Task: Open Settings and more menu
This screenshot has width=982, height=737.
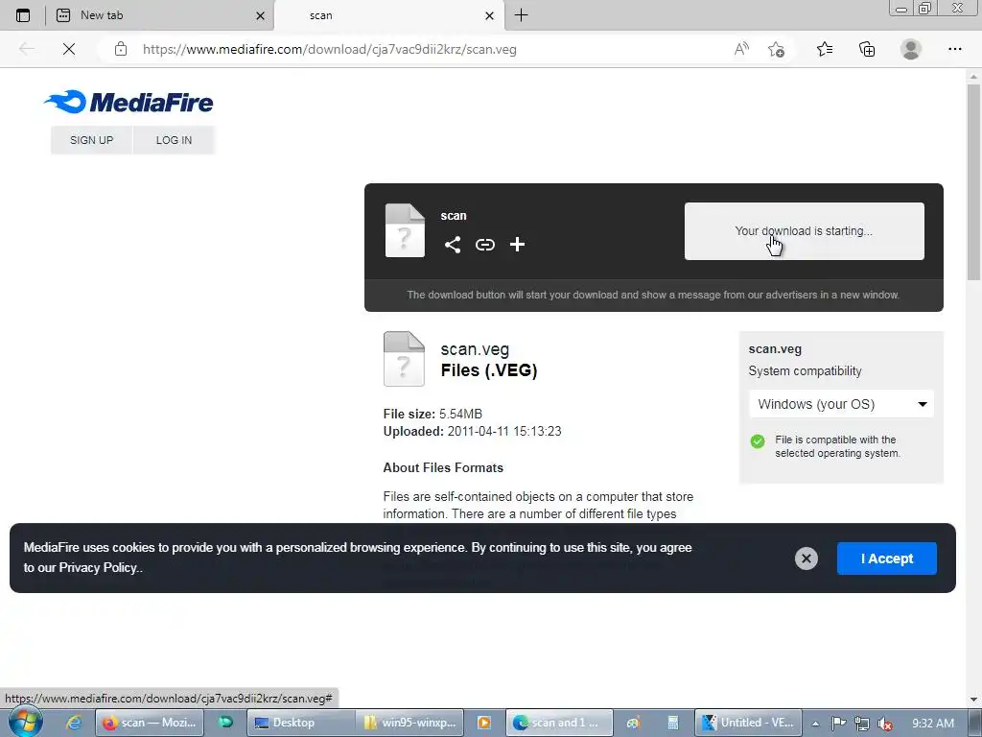Action: (954, 49)
